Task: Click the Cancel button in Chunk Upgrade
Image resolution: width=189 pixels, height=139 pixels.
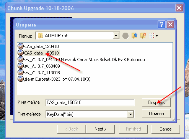Action: coord(166,129)
